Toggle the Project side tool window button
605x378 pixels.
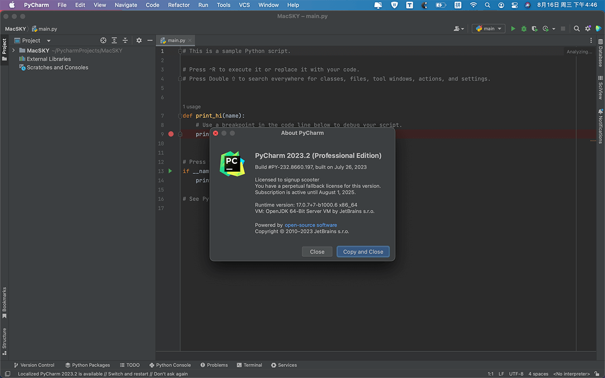5,49
